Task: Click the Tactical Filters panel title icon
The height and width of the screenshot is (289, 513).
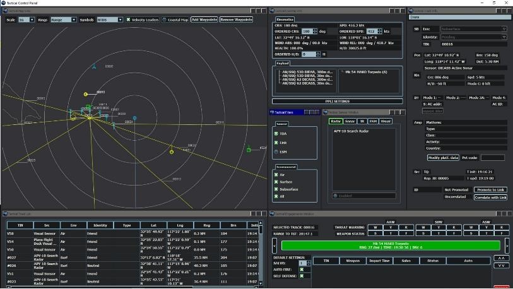Action: coord(271,112)
